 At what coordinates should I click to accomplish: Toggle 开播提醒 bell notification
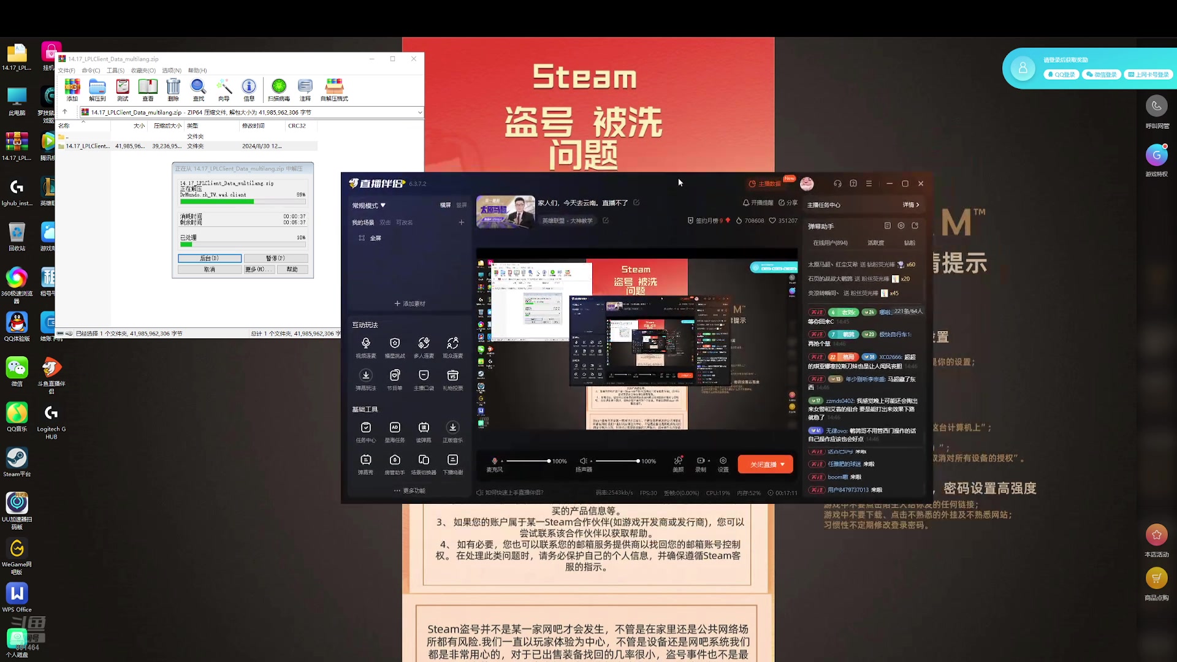click(758, 203)
